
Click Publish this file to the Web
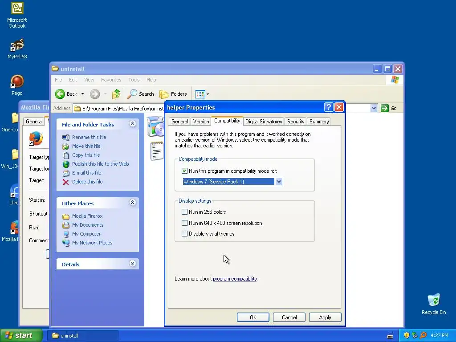point(100,164)
